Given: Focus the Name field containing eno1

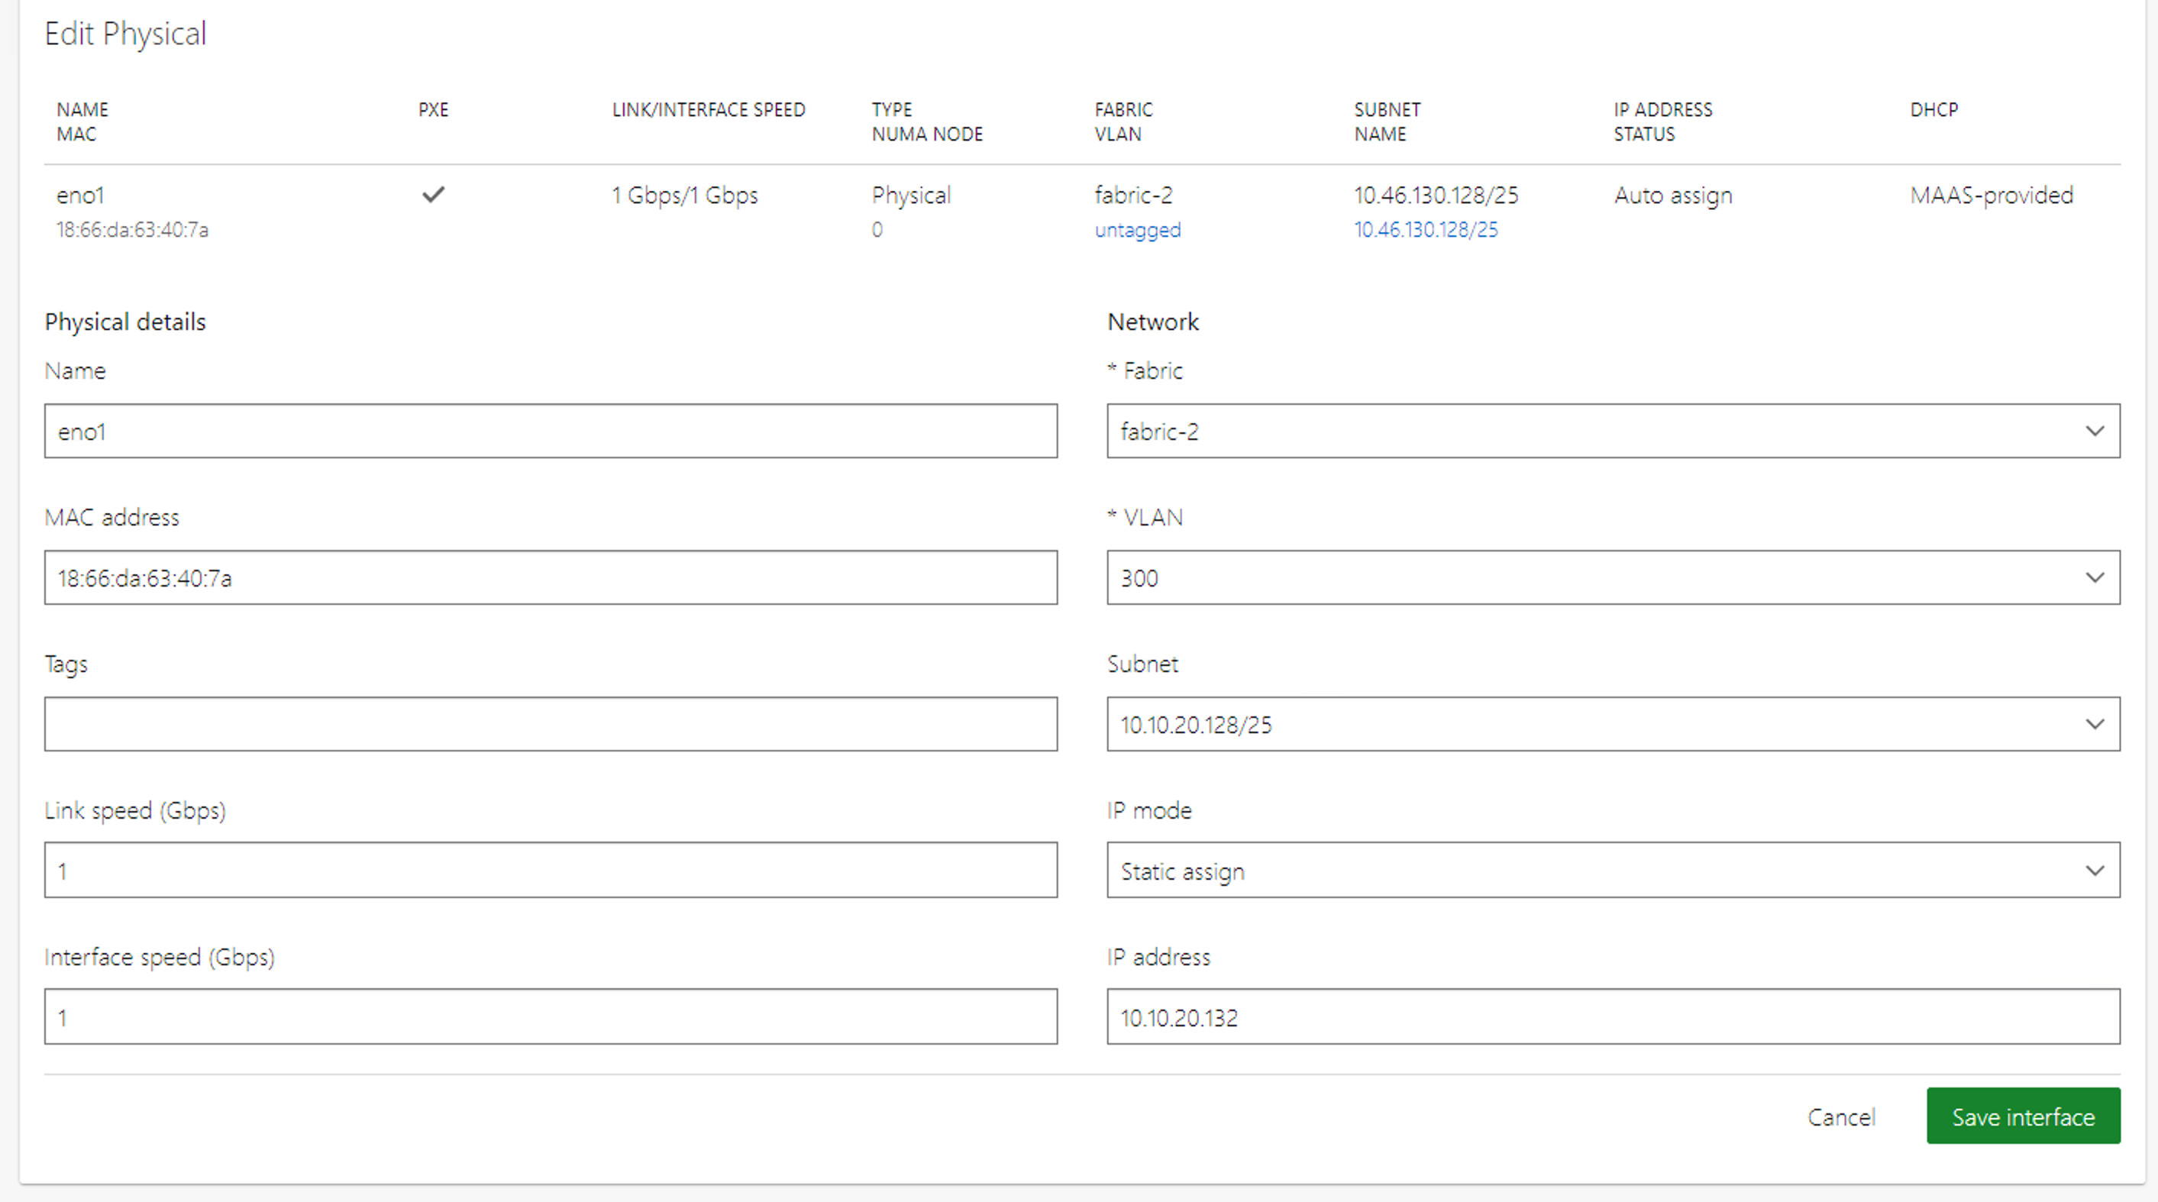Looking at the screenshot, I should pos(551,431).
